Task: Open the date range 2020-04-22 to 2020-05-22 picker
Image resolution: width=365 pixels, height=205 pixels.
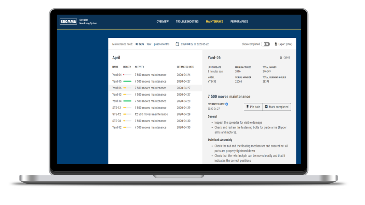Action: (x=195, y=44)
